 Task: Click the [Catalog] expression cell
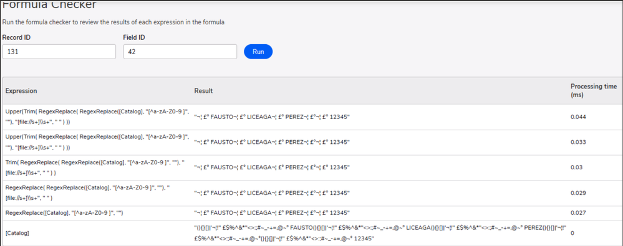point(17,234)
